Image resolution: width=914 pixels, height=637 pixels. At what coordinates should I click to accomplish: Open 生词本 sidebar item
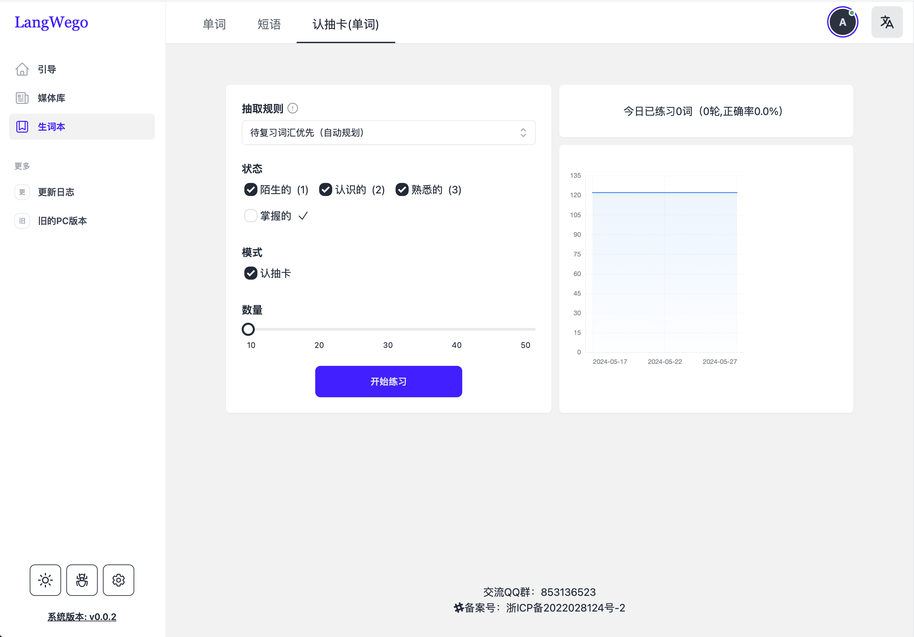tap(82, 127)
